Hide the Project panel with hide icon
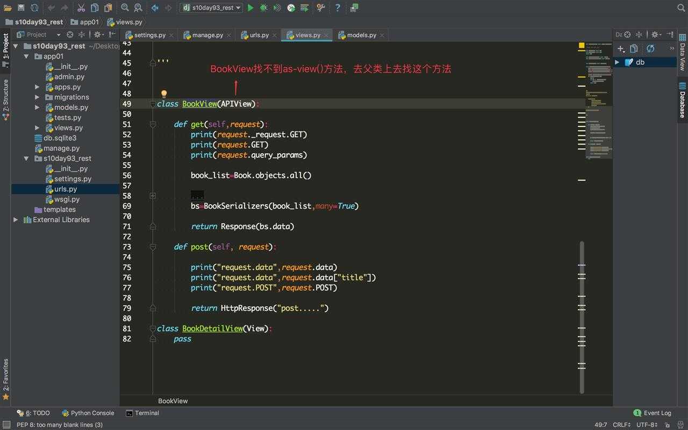Viewport: 688px width, 430px height. [x=112, y=34]
